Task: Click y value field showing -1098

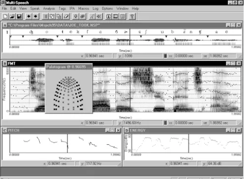Action: tap(142, 56)
